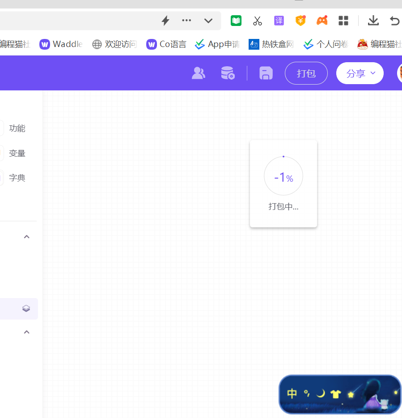The height and width of the screenshot is (418, 402).
Task: Click the layers stack icon
Action: pos(26,308)
